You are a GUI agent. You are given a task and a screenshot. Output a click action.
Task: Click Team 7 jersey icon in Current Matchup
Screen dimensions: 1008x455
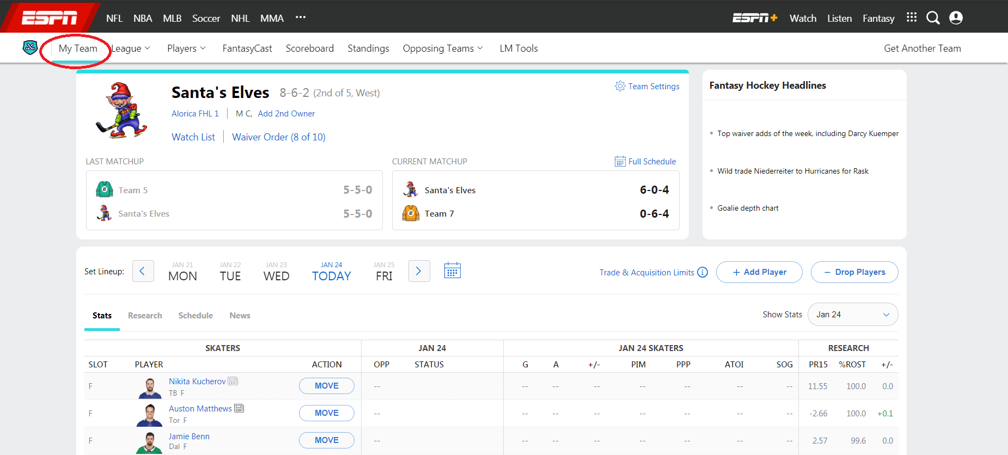pos(411,213)
